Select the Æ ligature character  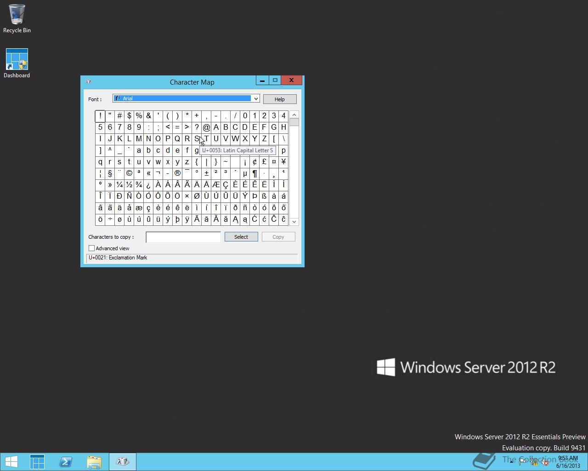tap(216, 185)
